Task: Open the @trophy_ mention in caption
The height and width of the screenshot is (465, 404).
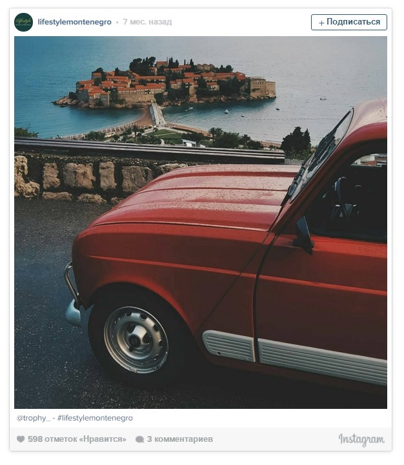Action: pyautogui.click(x=34, y=418)
